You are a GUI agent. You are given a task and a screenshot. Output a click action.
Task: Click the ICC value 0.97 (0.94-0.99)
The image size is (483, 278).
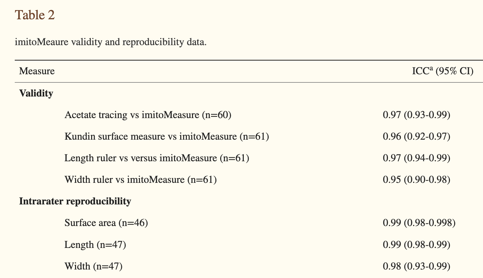click(x=416, y=158)
